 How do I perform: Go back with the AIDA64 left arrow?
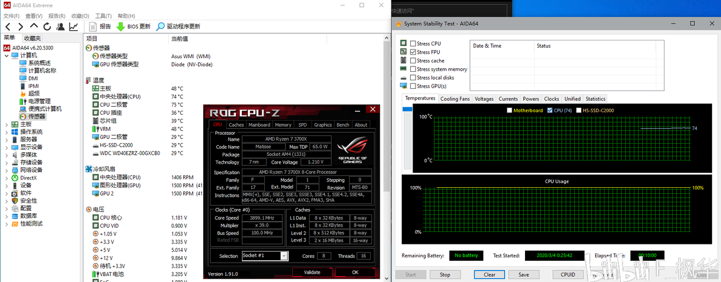tap(8, 27)
